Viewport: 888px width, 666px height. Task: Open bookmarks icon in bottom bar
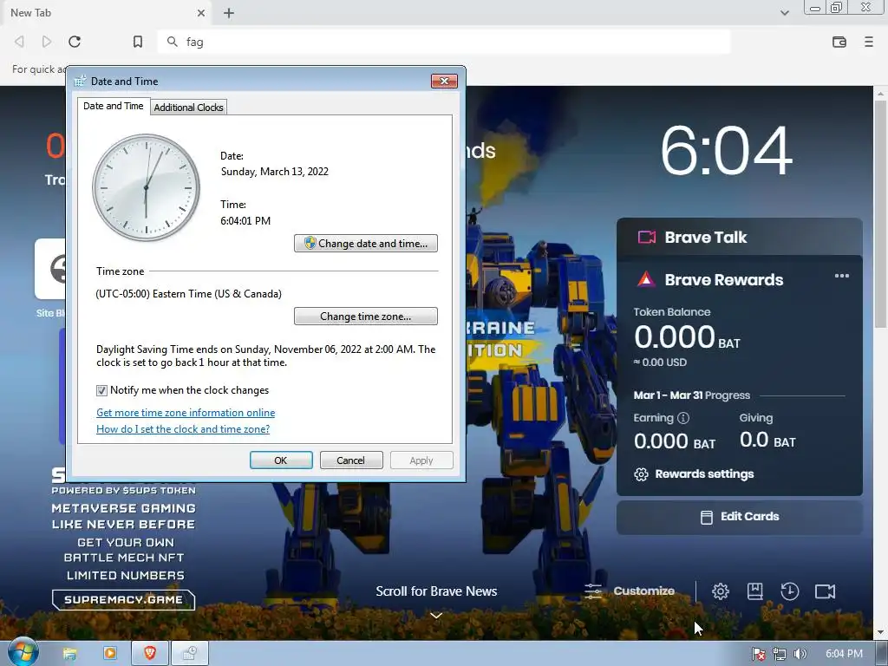coord(755,591)
